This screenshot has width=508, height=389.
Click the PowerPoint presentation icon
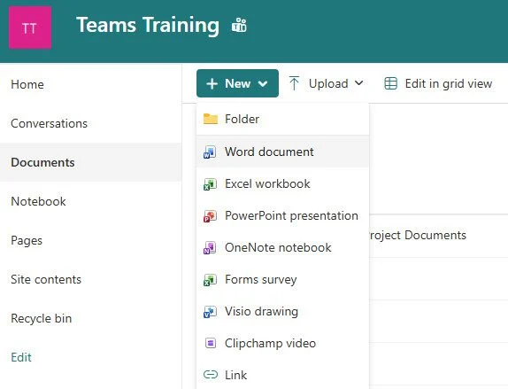(x=210, y=215)
